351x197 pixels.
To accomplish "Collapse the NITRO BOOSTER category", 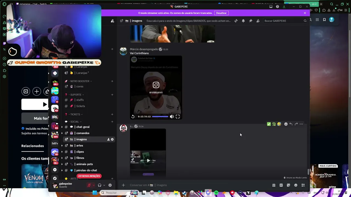I will tap(79, 81).
